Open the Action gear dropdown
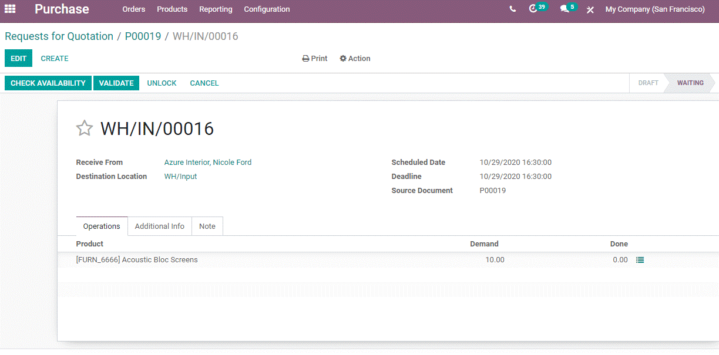719x355 pixels. pyautogui.click(x=355, y=59)
